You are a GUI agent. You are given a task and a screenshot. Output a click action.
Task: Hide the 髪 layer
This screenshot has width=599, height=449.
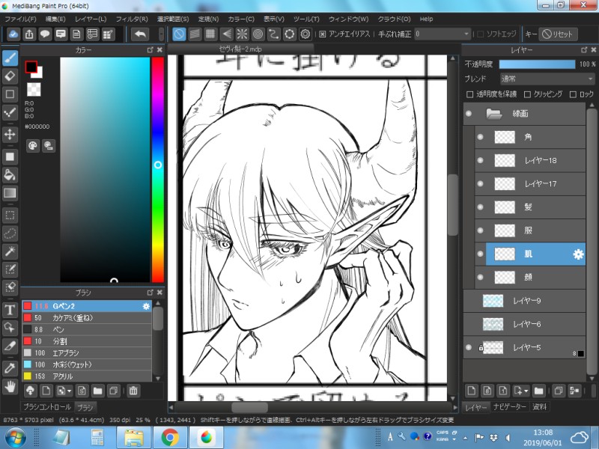(x=481, y=207)
